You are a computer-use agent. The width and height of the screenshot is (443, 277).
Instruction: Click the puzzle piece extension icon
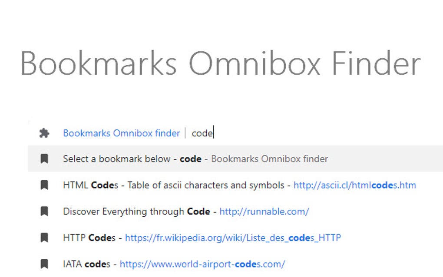44,133
